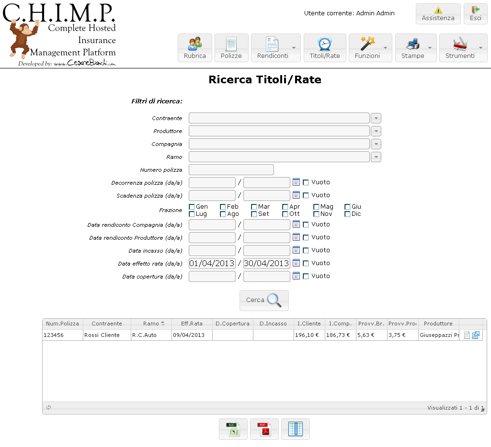The height and width of the screenshot is (447, 491).
Task: Expand the Strumenti dropdown arrow
Action: pos(480,48)
